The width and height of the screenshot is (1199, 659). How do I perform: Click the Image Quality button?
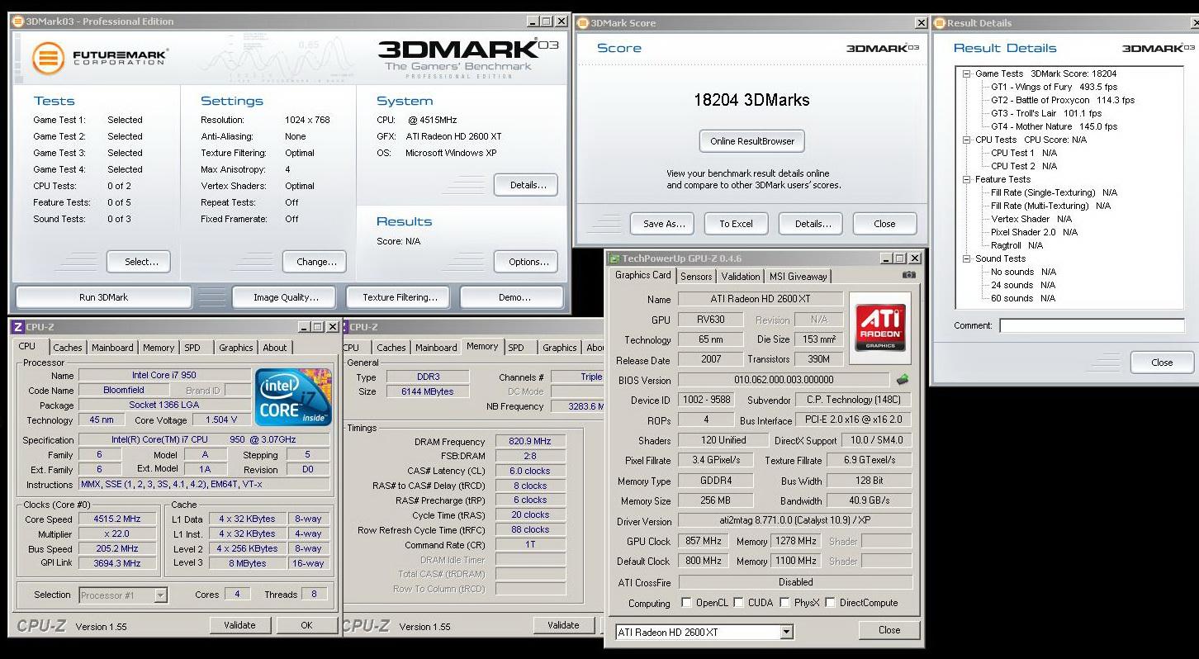(286, 297)
